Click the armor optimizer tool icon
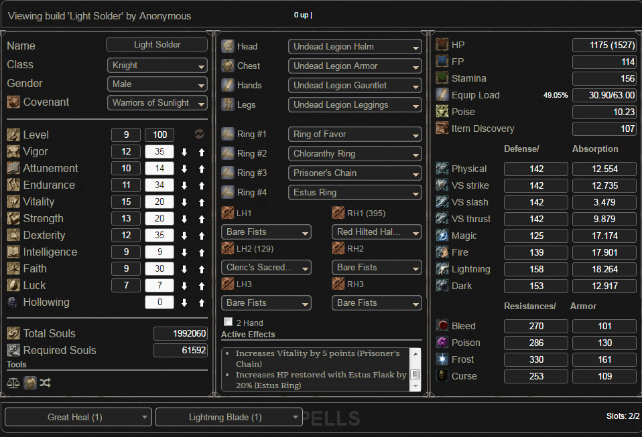Screen dimensions: 642x437 [30, 383]
